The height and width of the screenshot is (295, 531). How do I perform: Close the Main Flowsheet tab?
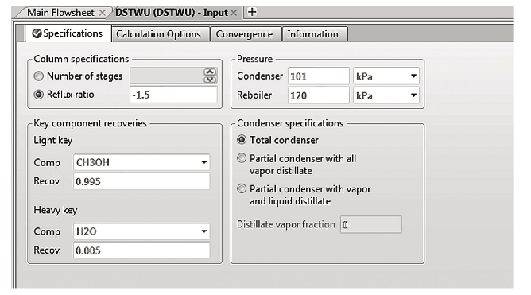[x=102, y=13]
